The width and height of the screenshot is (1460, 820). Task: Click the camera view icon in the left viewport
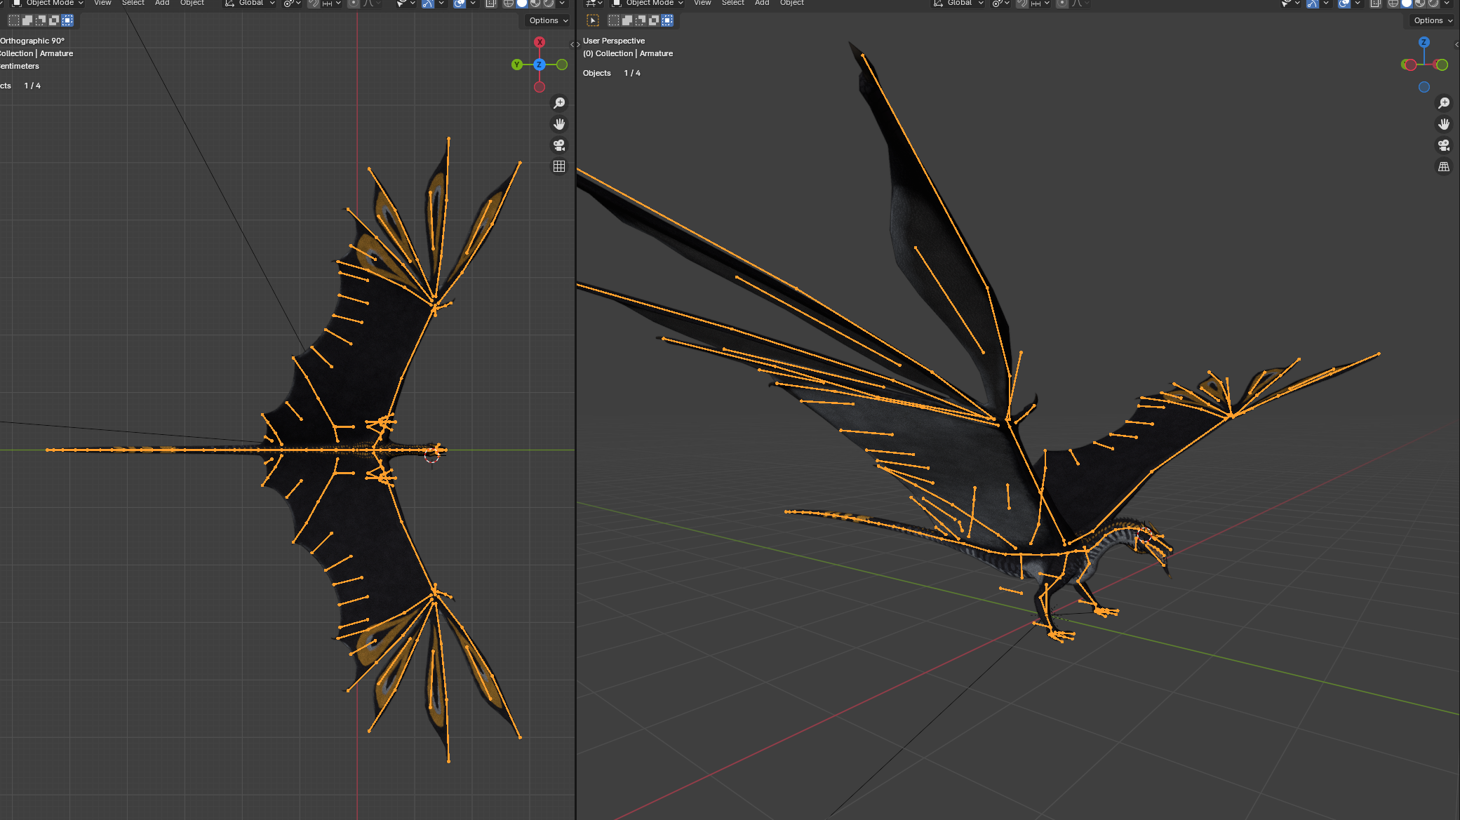pos(558,145)
